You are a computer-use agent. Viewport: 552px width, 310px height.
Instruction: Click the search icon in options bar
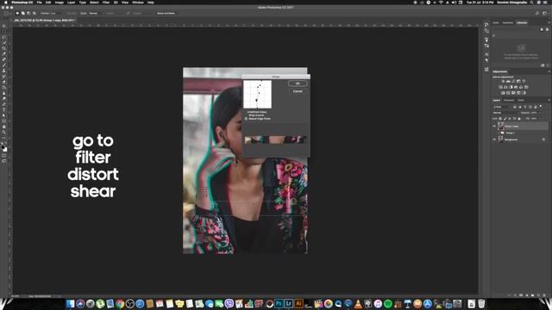pos(537,14)
